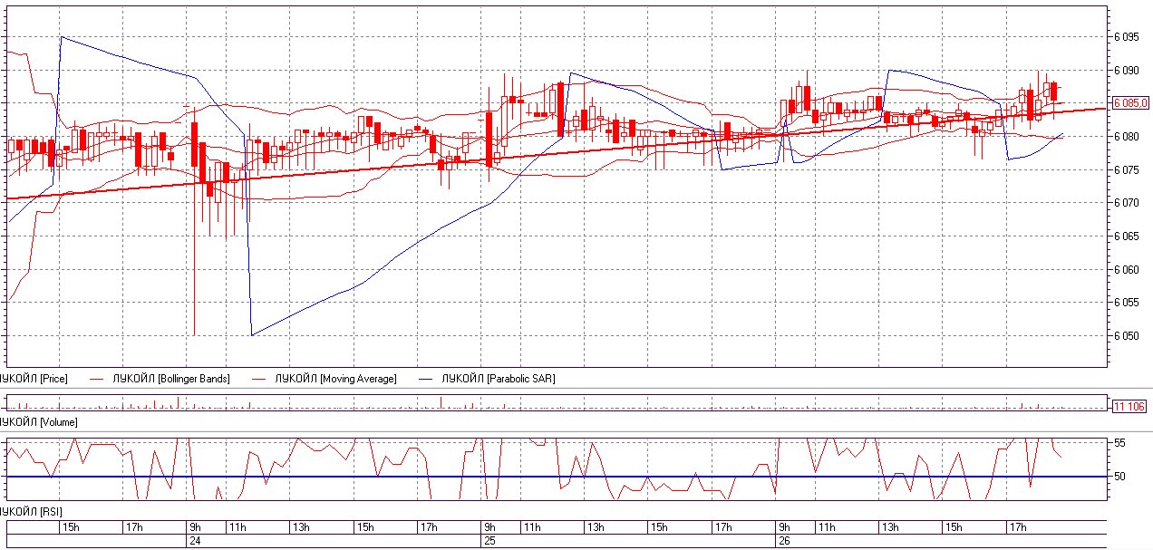Screen dimensions: 1153x550
Task: Click the 6 070 price axis label
Action: [1126, 203]
